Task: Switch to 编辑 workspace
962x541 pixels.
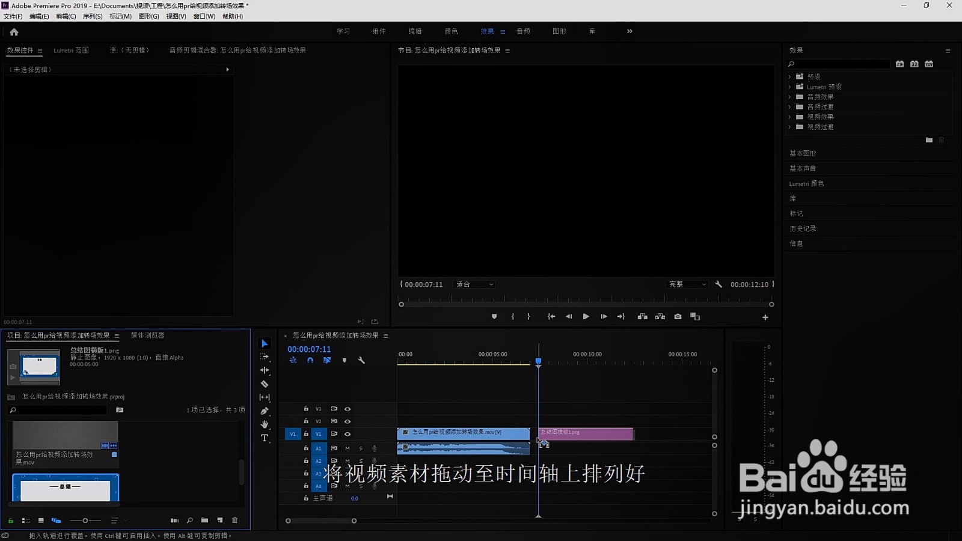Action: click(x=415, y=31)
